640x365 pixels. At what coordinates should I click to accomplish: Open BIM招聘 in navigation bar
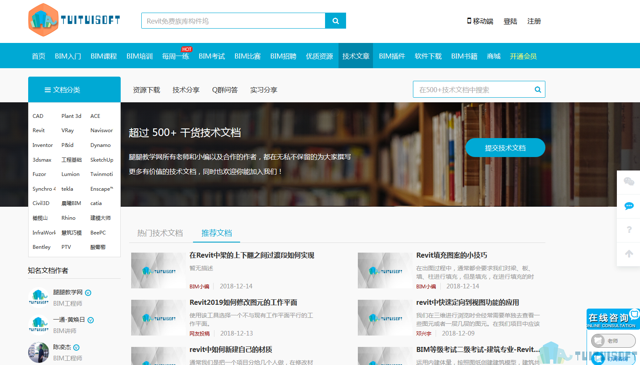283,56
